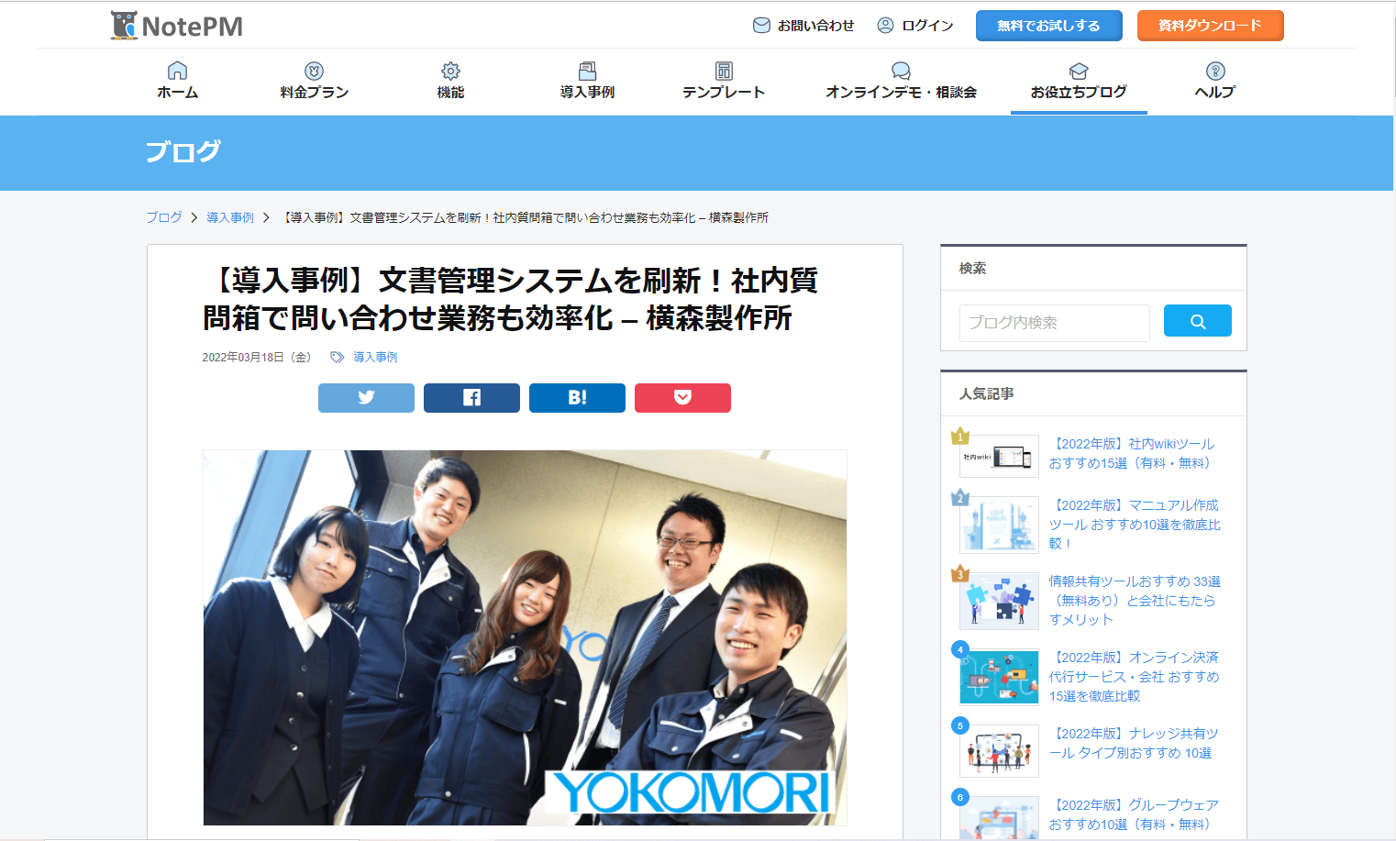This screenshot has height=841, width=1396.
Task: Click the 無料でお試しする button
Action: 1048,26
